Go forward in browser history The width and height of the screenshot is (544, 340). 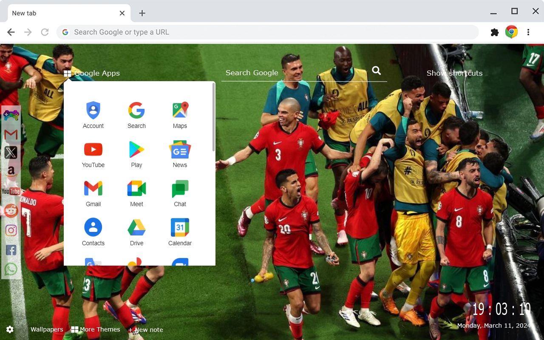tap(28, 32)
